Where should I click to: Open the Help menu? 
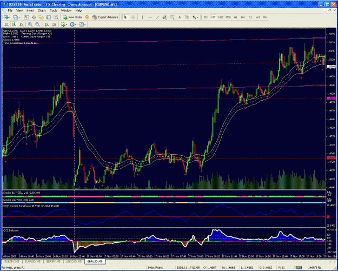[78, 10]
